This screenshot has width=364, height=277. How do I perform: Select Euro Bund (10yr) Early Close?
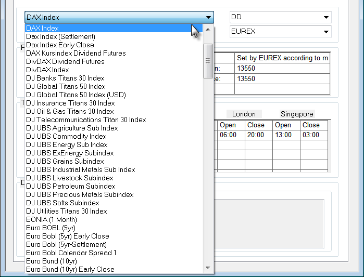[x=70, y=269]
